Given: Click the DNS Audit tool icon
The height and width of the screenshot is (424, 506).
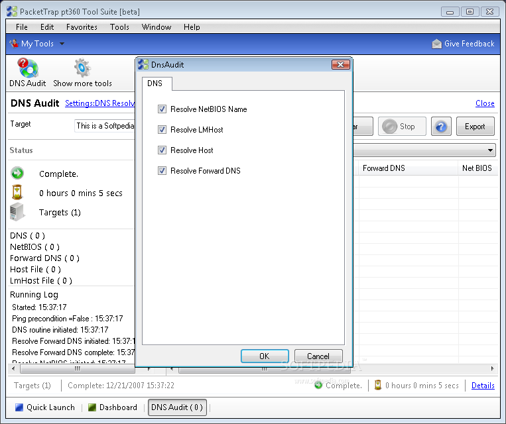Looking at the screenshot, I should pos(28,68).
